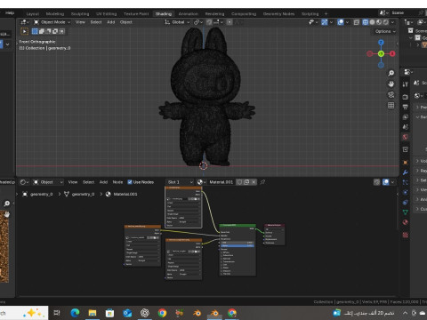This screenshot has height=320, width=427.
Task: Choose the set new selection mode icon
Action: pos(35,31)
